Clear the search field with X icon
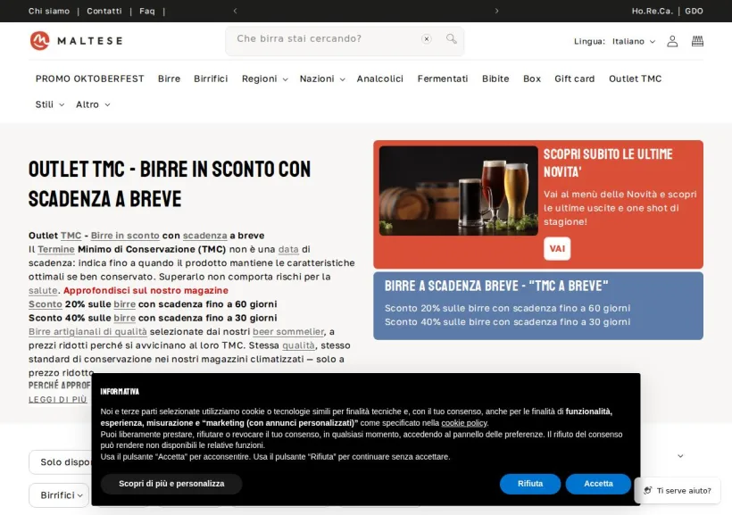 426,39
